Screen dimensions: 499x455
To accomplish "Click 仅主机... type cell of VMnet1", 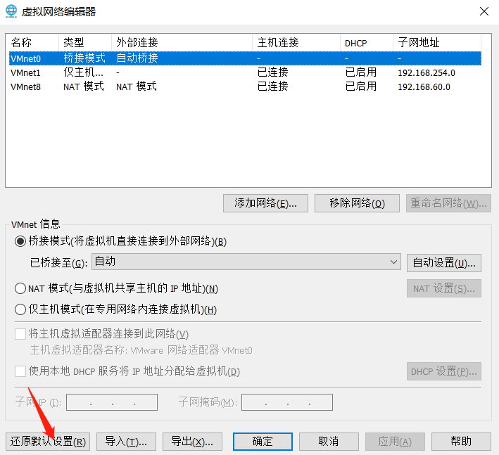I will pyautogui.click(x=83, y=72).
